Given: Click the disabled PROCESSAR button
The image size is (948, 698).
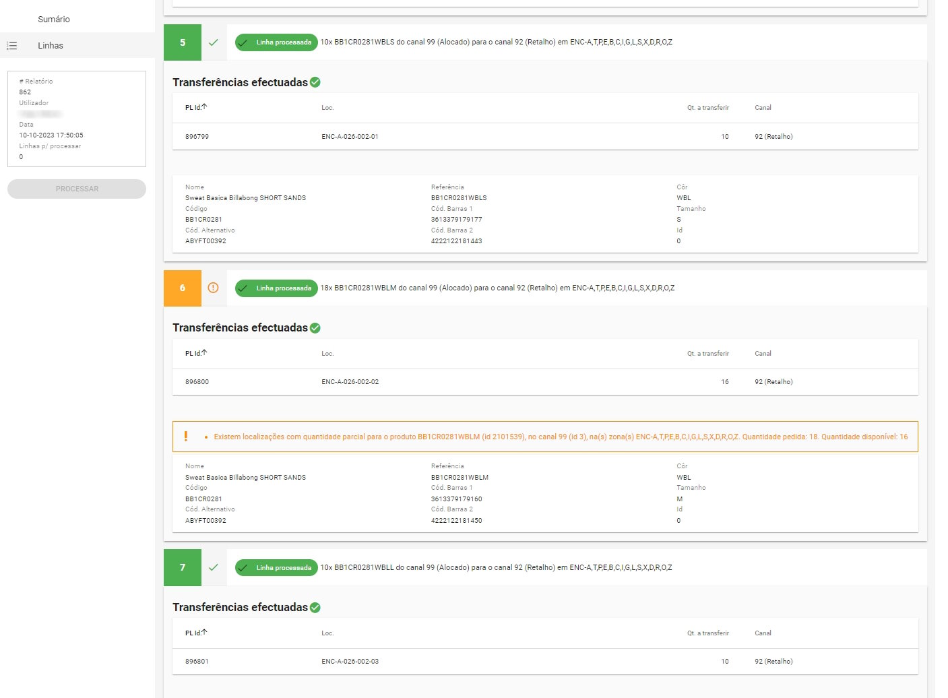Looking at the screenshot, I should [x=77, y=189].
